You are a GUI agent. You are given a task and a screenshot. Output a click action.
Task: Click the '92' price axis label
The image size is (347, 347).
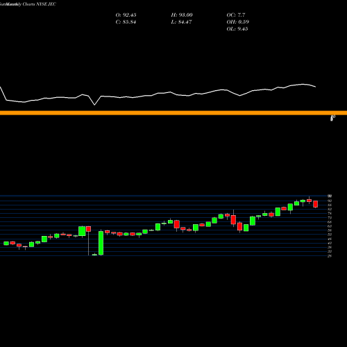coord(330,201)
